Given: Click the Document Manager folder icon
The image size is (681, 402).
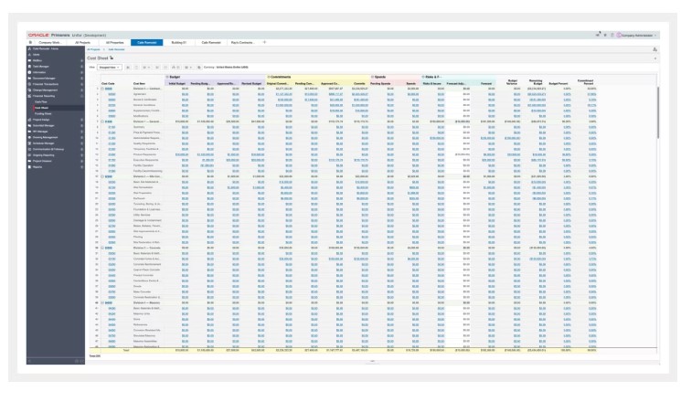Looking at the screenshot, I should point(29,79).
